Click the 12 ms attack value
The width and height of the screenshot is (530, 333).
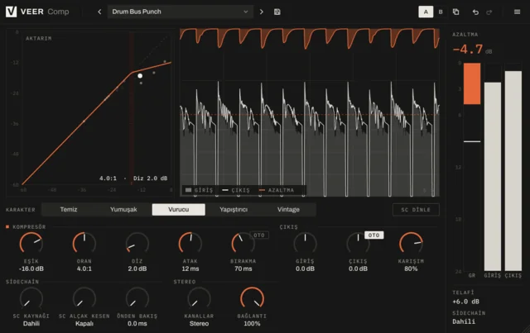coord(190,269)
